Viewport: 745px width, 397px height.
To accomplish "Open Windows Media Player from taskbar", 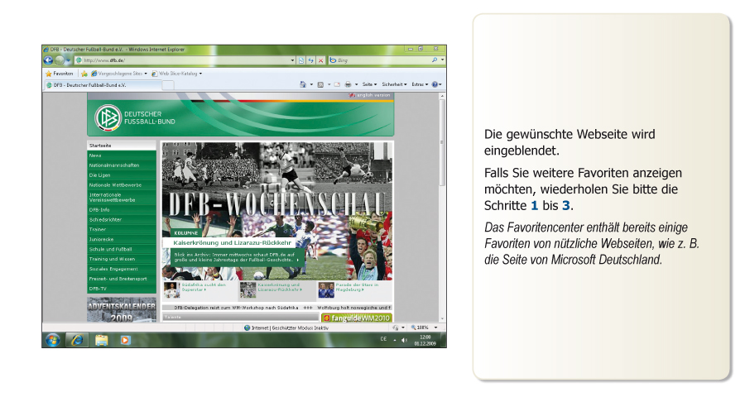I will coord(125,339).
